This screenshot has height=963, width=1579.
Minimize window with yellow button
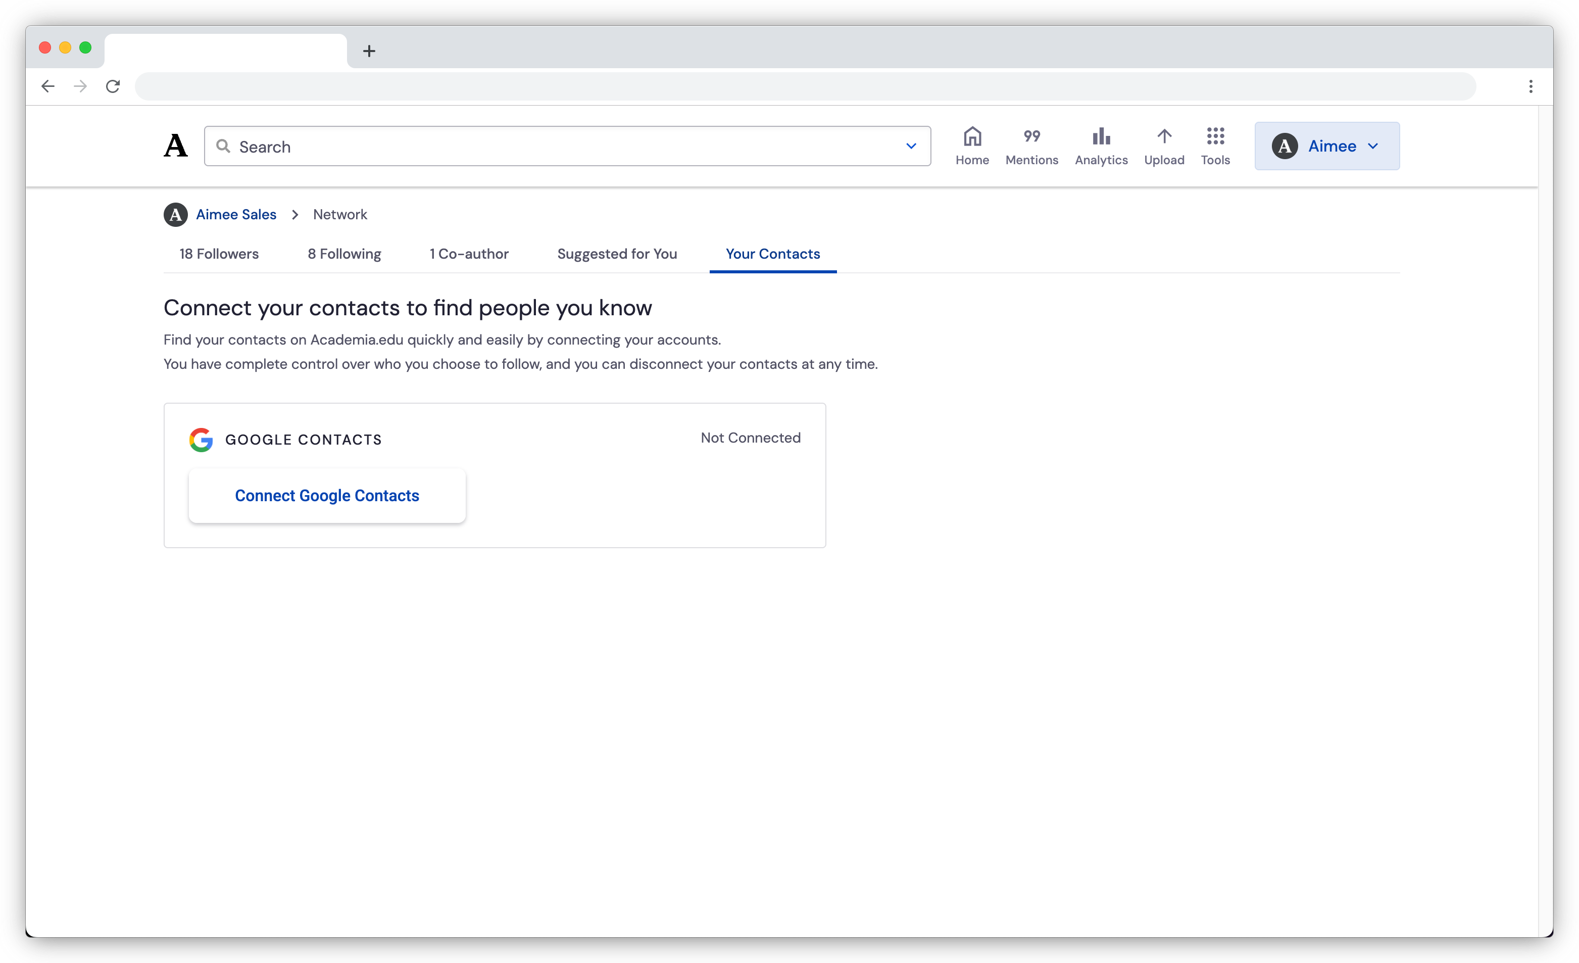(65, 47)
